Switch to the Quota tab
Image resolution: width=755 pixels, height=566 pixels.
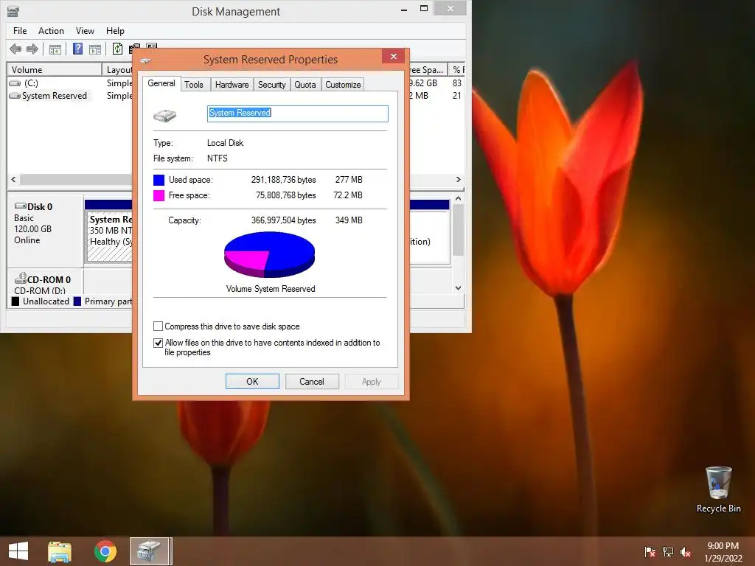tap(305, 85)
